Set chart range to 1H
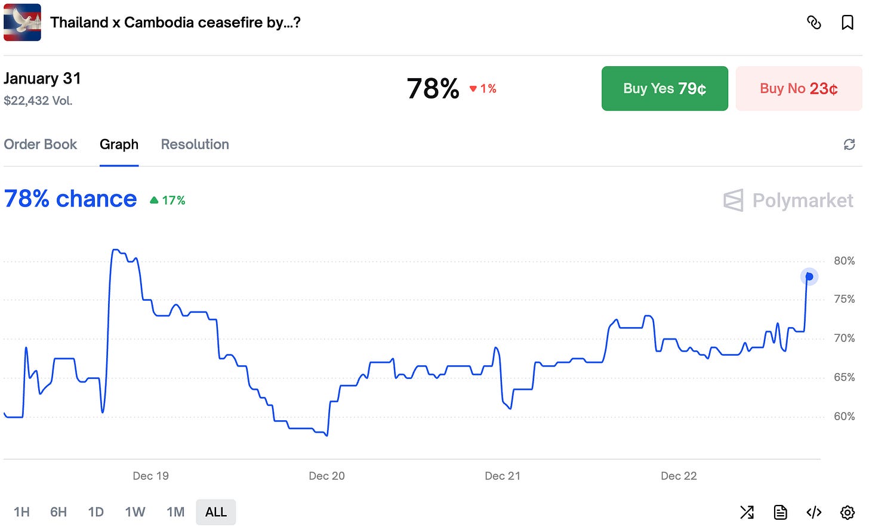This screenshot has width=869, height=530. click(x=21, y=512)
